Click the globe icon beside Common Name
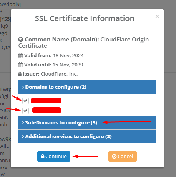Viewport: 176px width, 177px height. click(x=21, y=40)
